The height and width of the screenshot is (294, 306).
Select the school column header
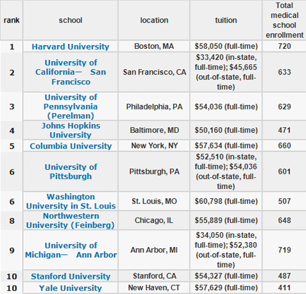pyautogui.click(x=70, y=20)
